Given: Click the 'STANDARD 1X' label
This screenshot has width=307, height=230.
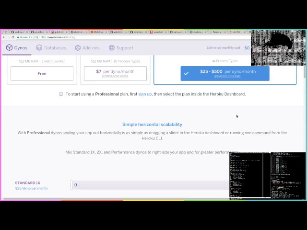Looking at the screenshot, I should pos(28,183).
